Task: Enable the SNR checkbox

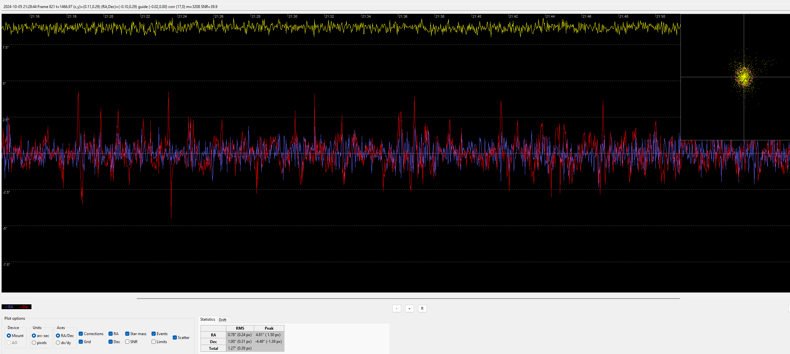Action: (127, 342)
